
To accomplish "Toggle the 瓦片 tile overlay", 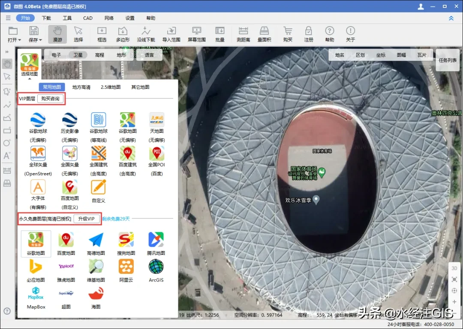I will 422,55.
